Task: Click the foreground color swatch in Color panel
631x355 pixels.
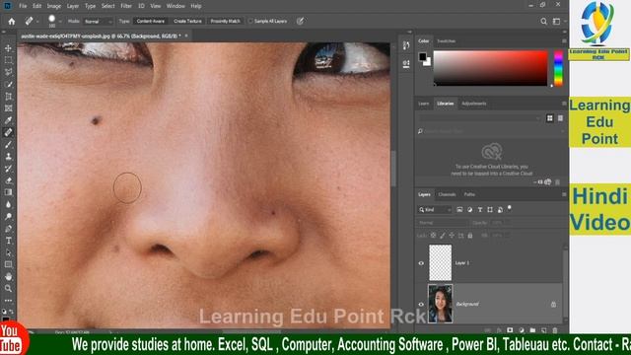Action: coord(422,57)
